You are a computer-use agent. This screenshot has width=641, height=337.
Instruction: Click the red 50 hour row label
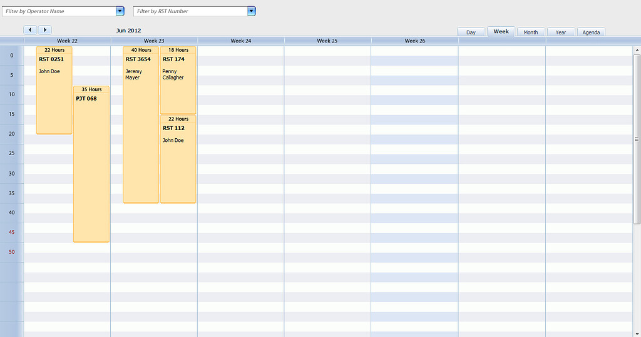(11, 251)
